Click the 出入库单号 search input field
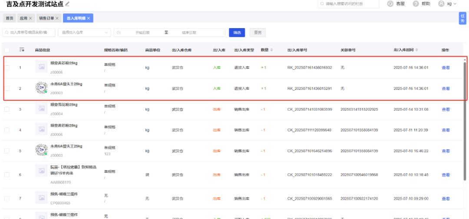This screenshot has height=219, width=469. click(29, 32)
